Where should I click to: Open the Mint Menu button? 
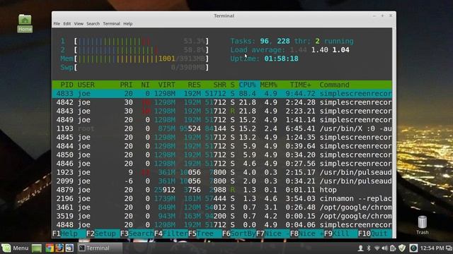pyautogui.click(x=15, y=248)
